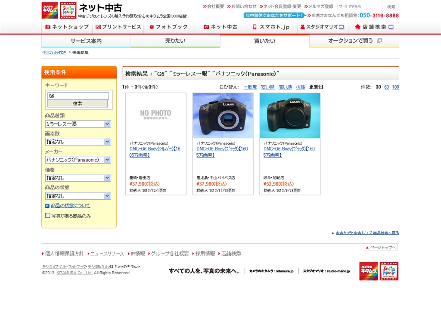
Task: Open the グループ各社概要 footer link
Action: point(170,254)
